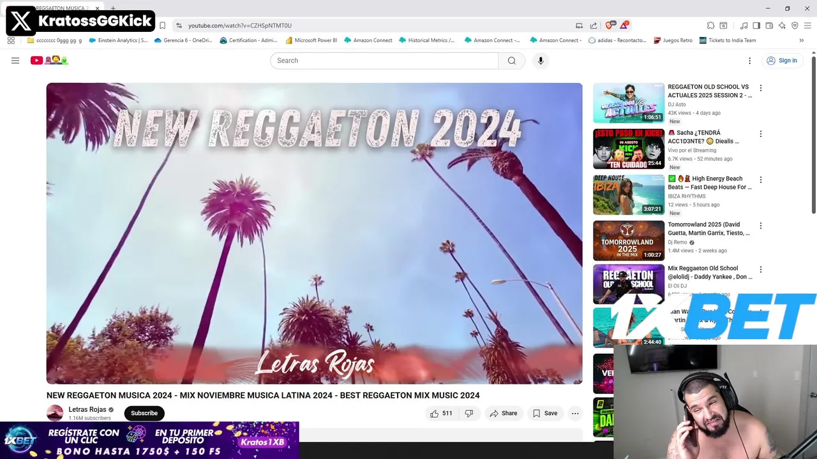
Task: Open the apps grid in bookmarks bar
Action: [11, 40]
